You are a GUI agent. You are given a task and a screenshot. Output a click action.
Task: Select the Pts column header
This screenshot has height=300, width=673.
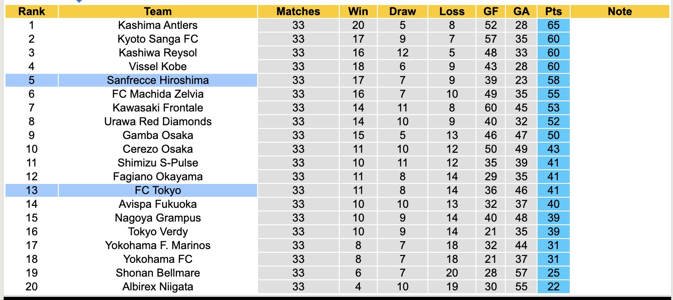coord(553,11)
